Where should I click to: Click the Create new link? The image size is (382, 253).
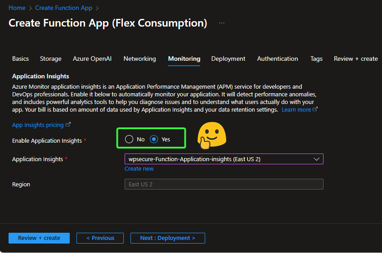pyautogui.click(x=139, y=169)
